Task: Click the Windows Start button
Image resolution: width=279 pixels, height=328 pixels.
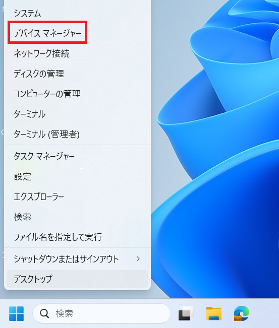Action: (16, 313)
